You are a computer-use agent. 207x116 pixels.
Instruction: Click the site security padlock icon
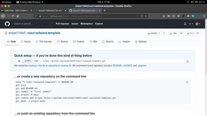[x=40, y=16]
